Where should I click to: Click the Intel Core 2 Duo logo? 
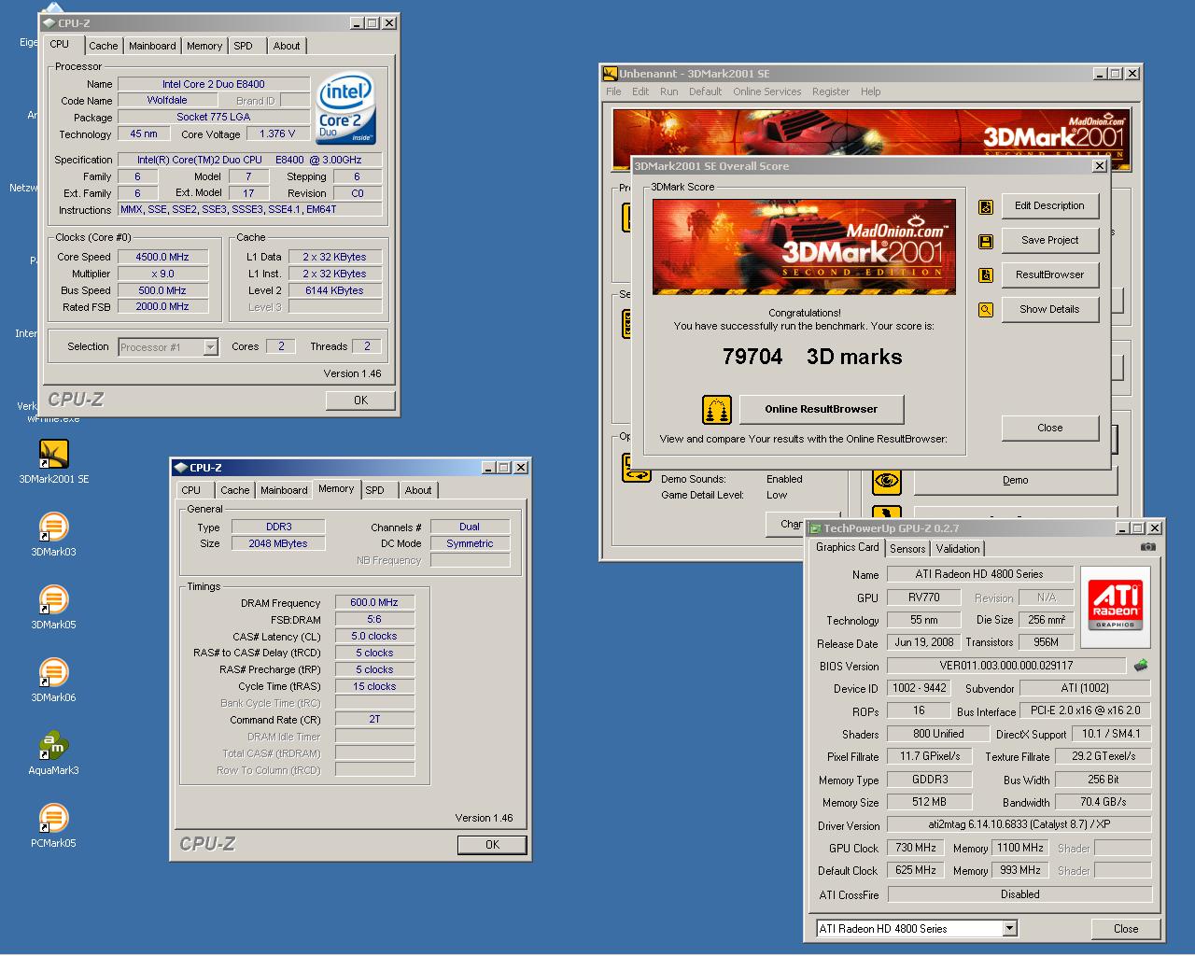(346, 109)
